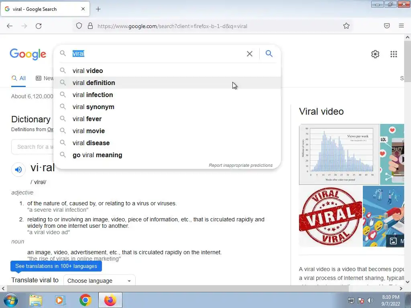The height and width of the screenshot is (308, 411).
Task: Close the 'viral - Google Search' tab
Action: 83,9
